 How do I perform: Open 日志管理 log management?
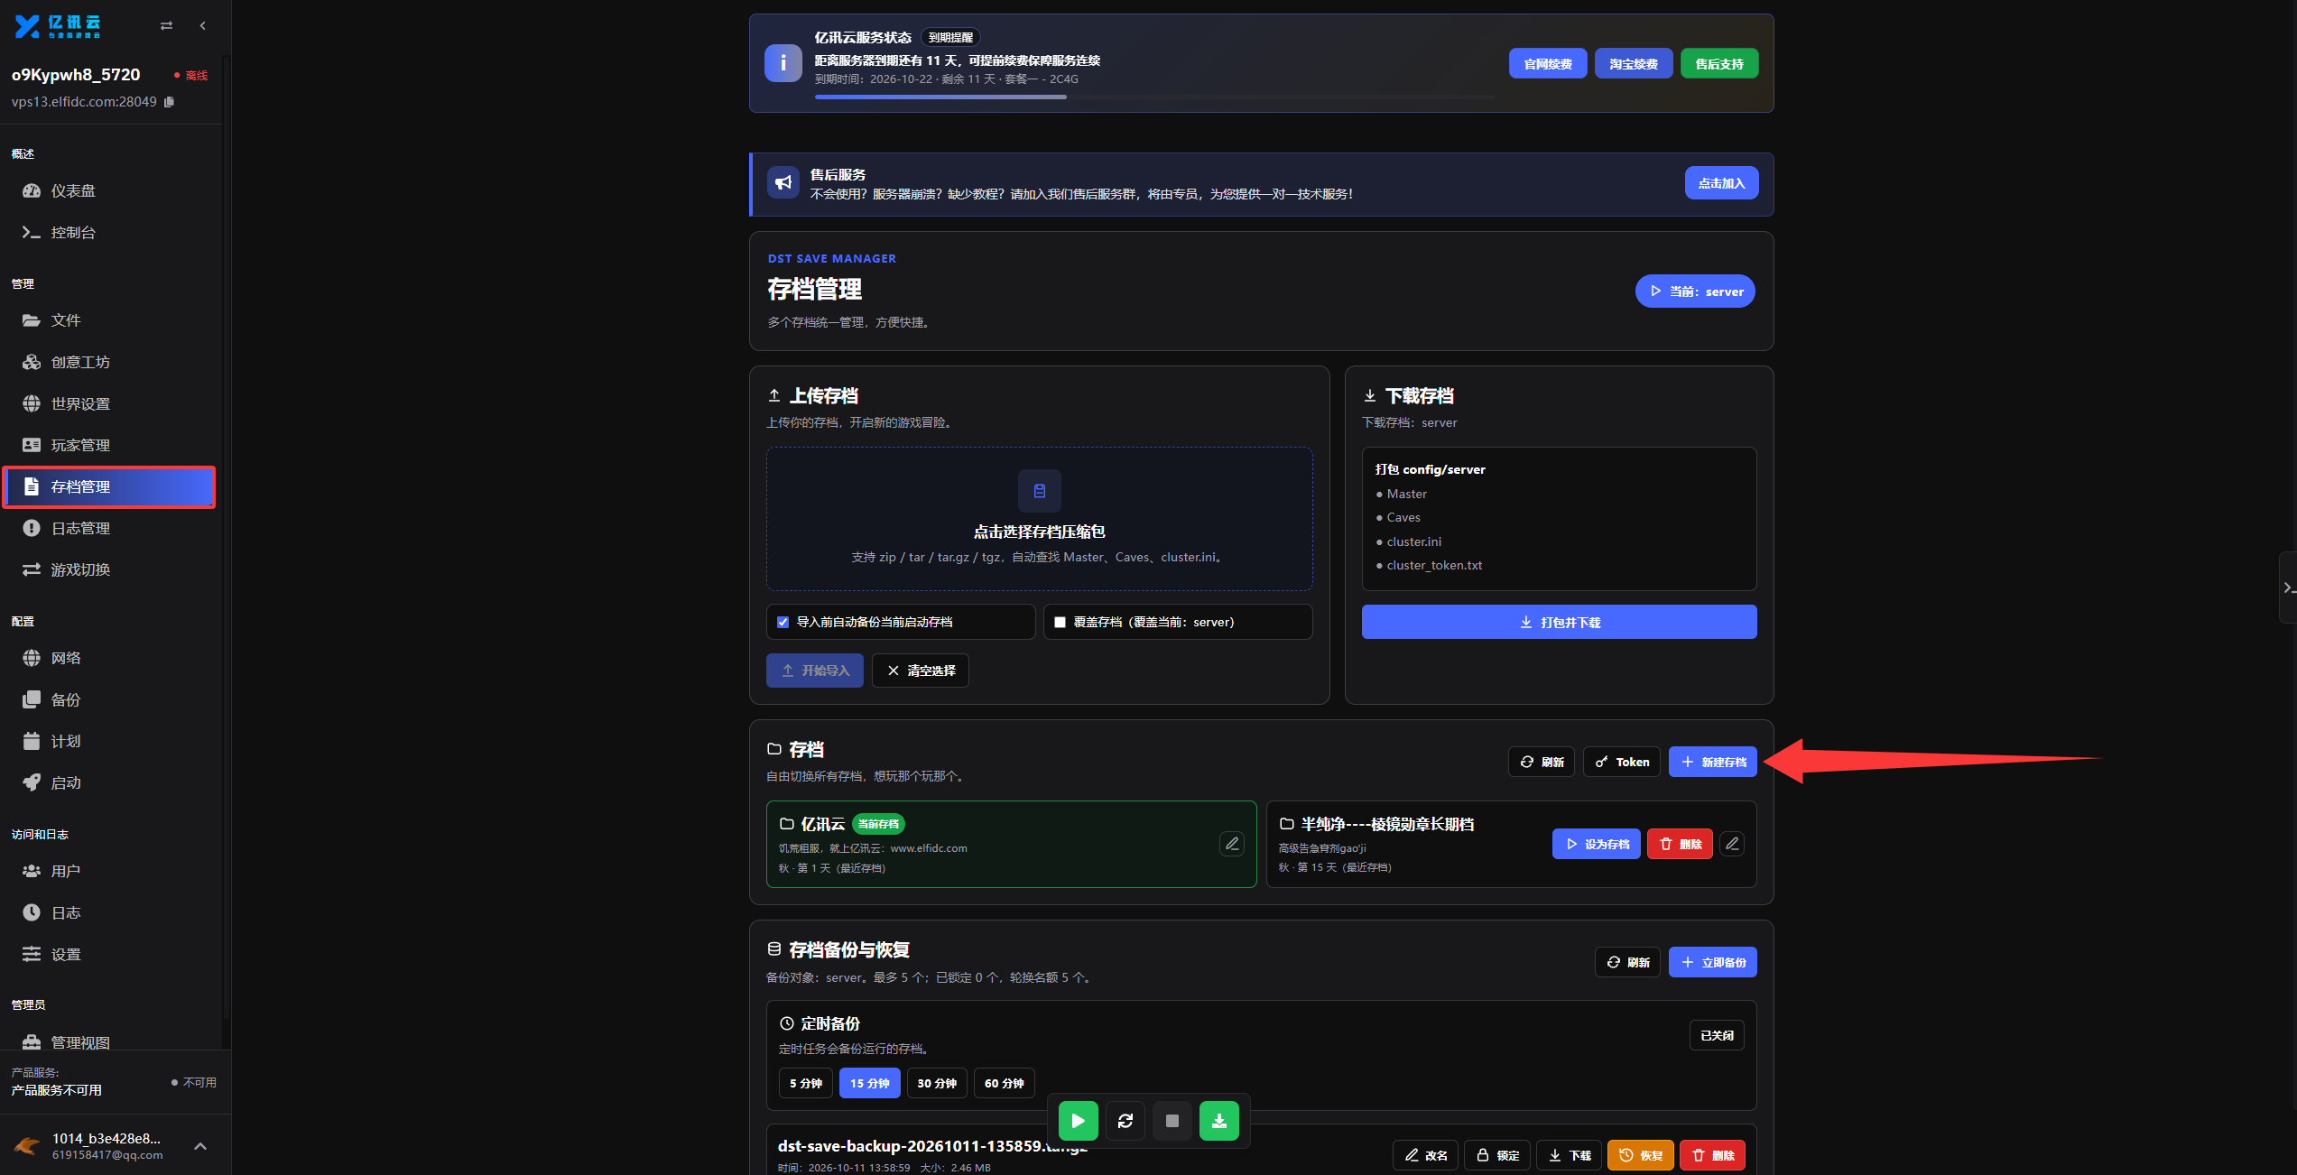tap(108, 528)
